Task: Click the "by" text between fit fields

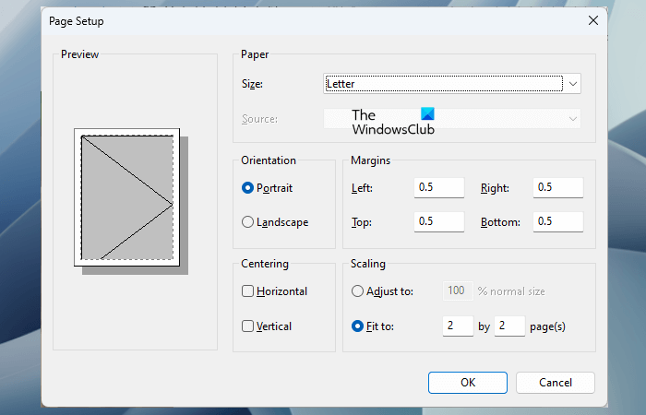Action: click(x=484, y=326)
